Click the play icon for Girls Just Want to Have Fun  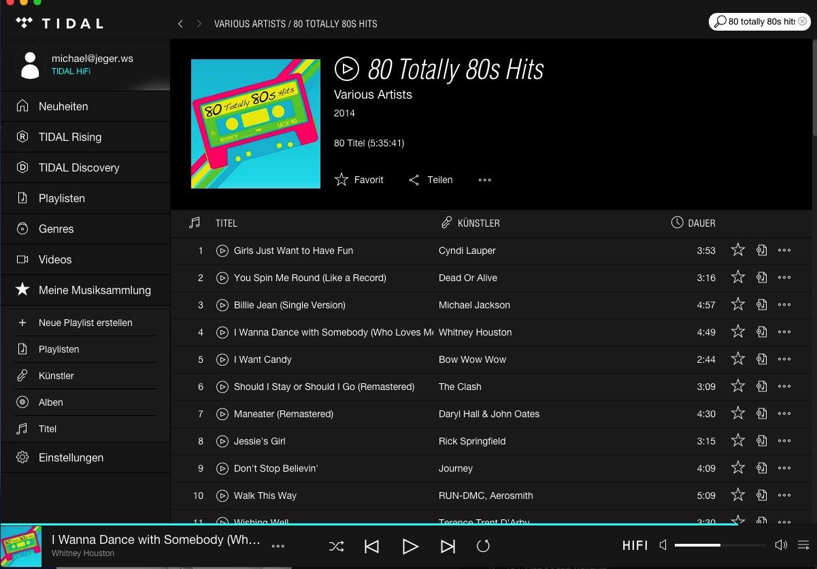pyautogui.click(x=222, y=250)
